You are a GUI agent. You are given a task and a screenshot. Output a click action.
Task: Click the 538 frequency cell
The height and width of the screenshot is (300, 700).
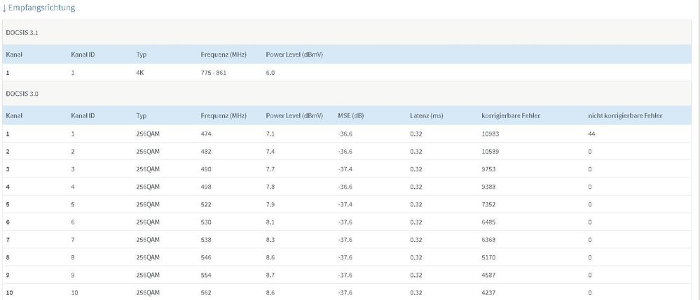pos(206,240)
